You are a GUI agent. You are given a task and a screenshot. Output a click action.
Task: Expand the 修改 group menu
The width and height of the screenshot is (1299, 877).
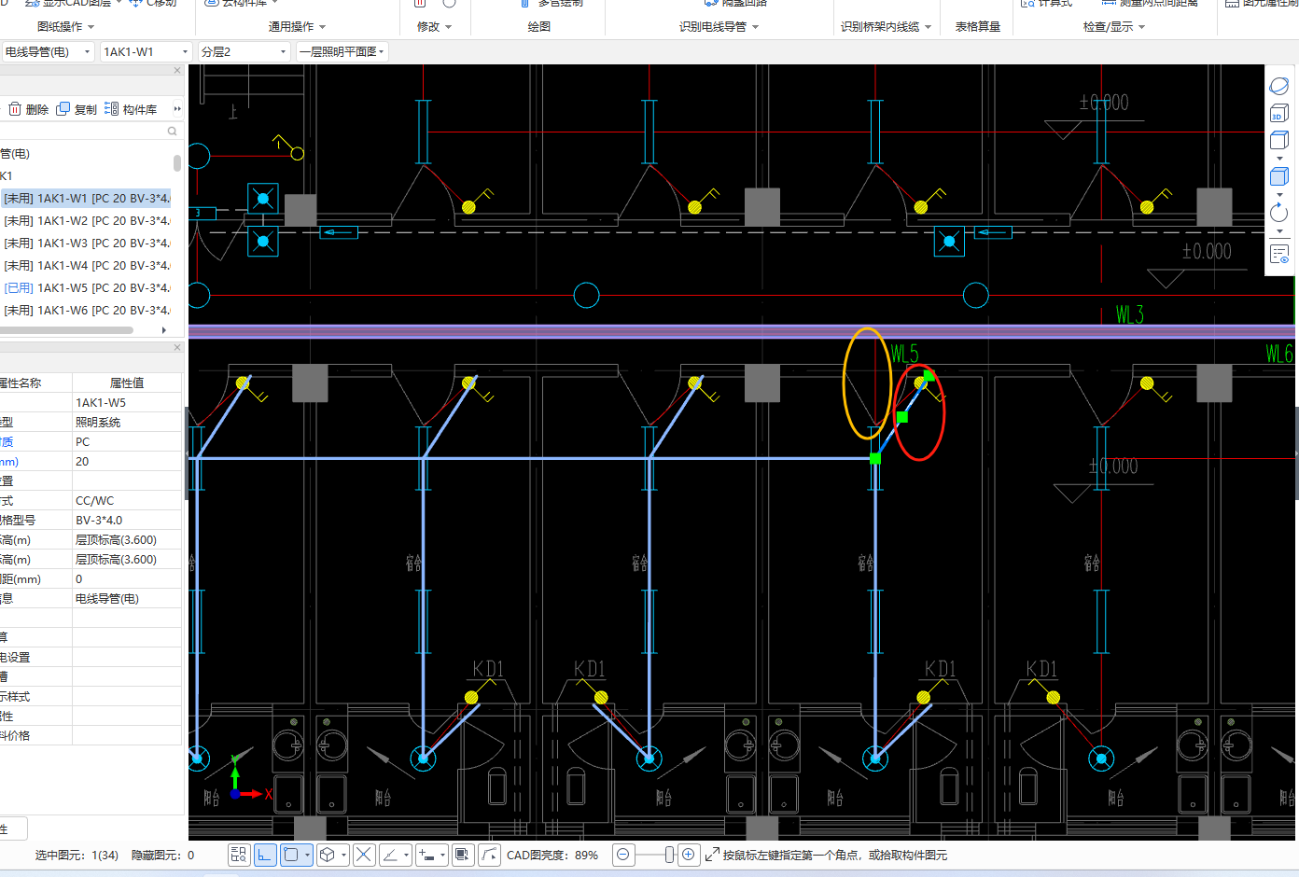(434, 27)
